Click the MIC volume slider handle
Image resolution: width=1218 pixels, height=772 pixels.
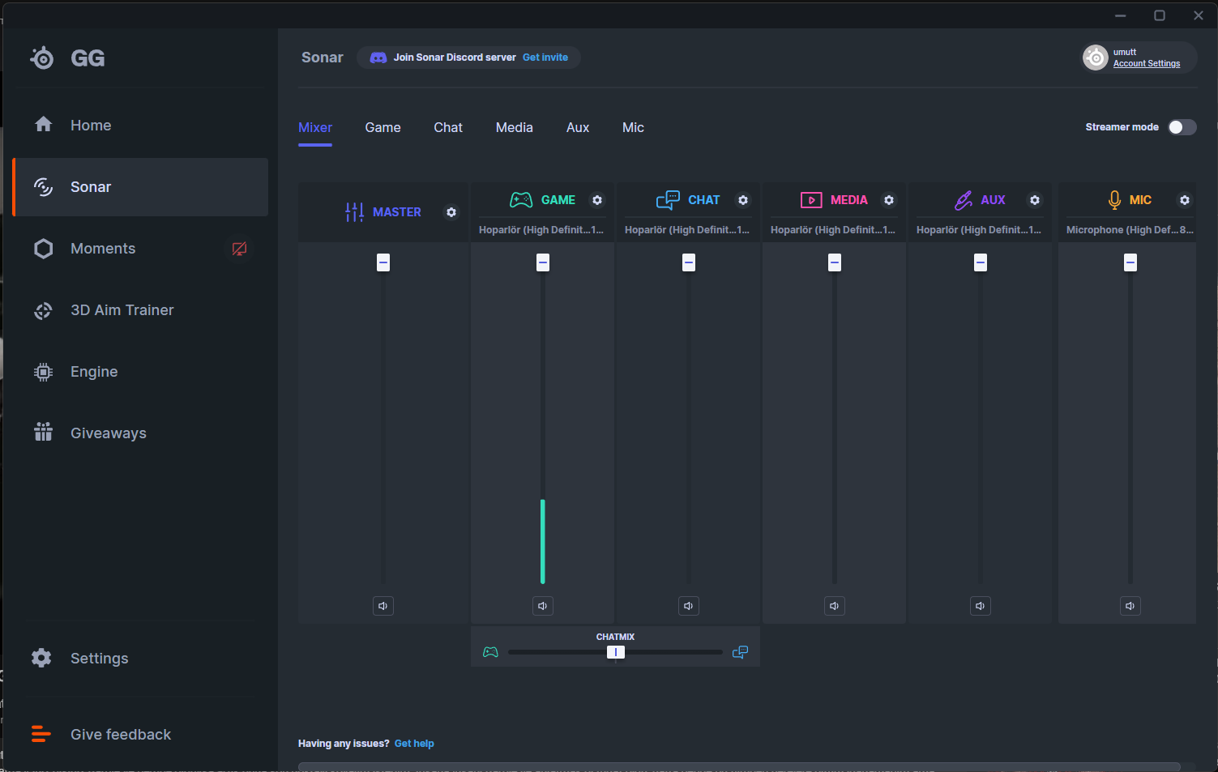[x=1130, y=262]
